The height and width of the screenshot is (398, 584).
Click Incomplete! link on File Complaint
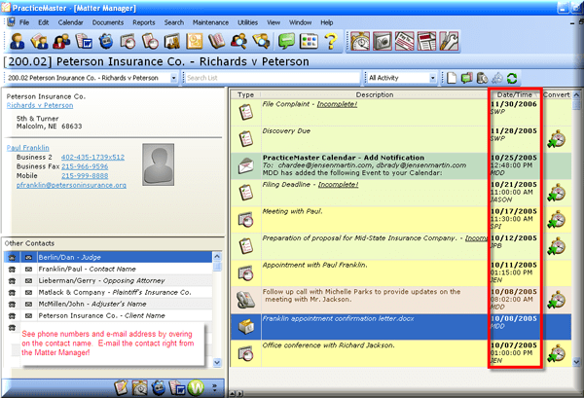[337, 104]
